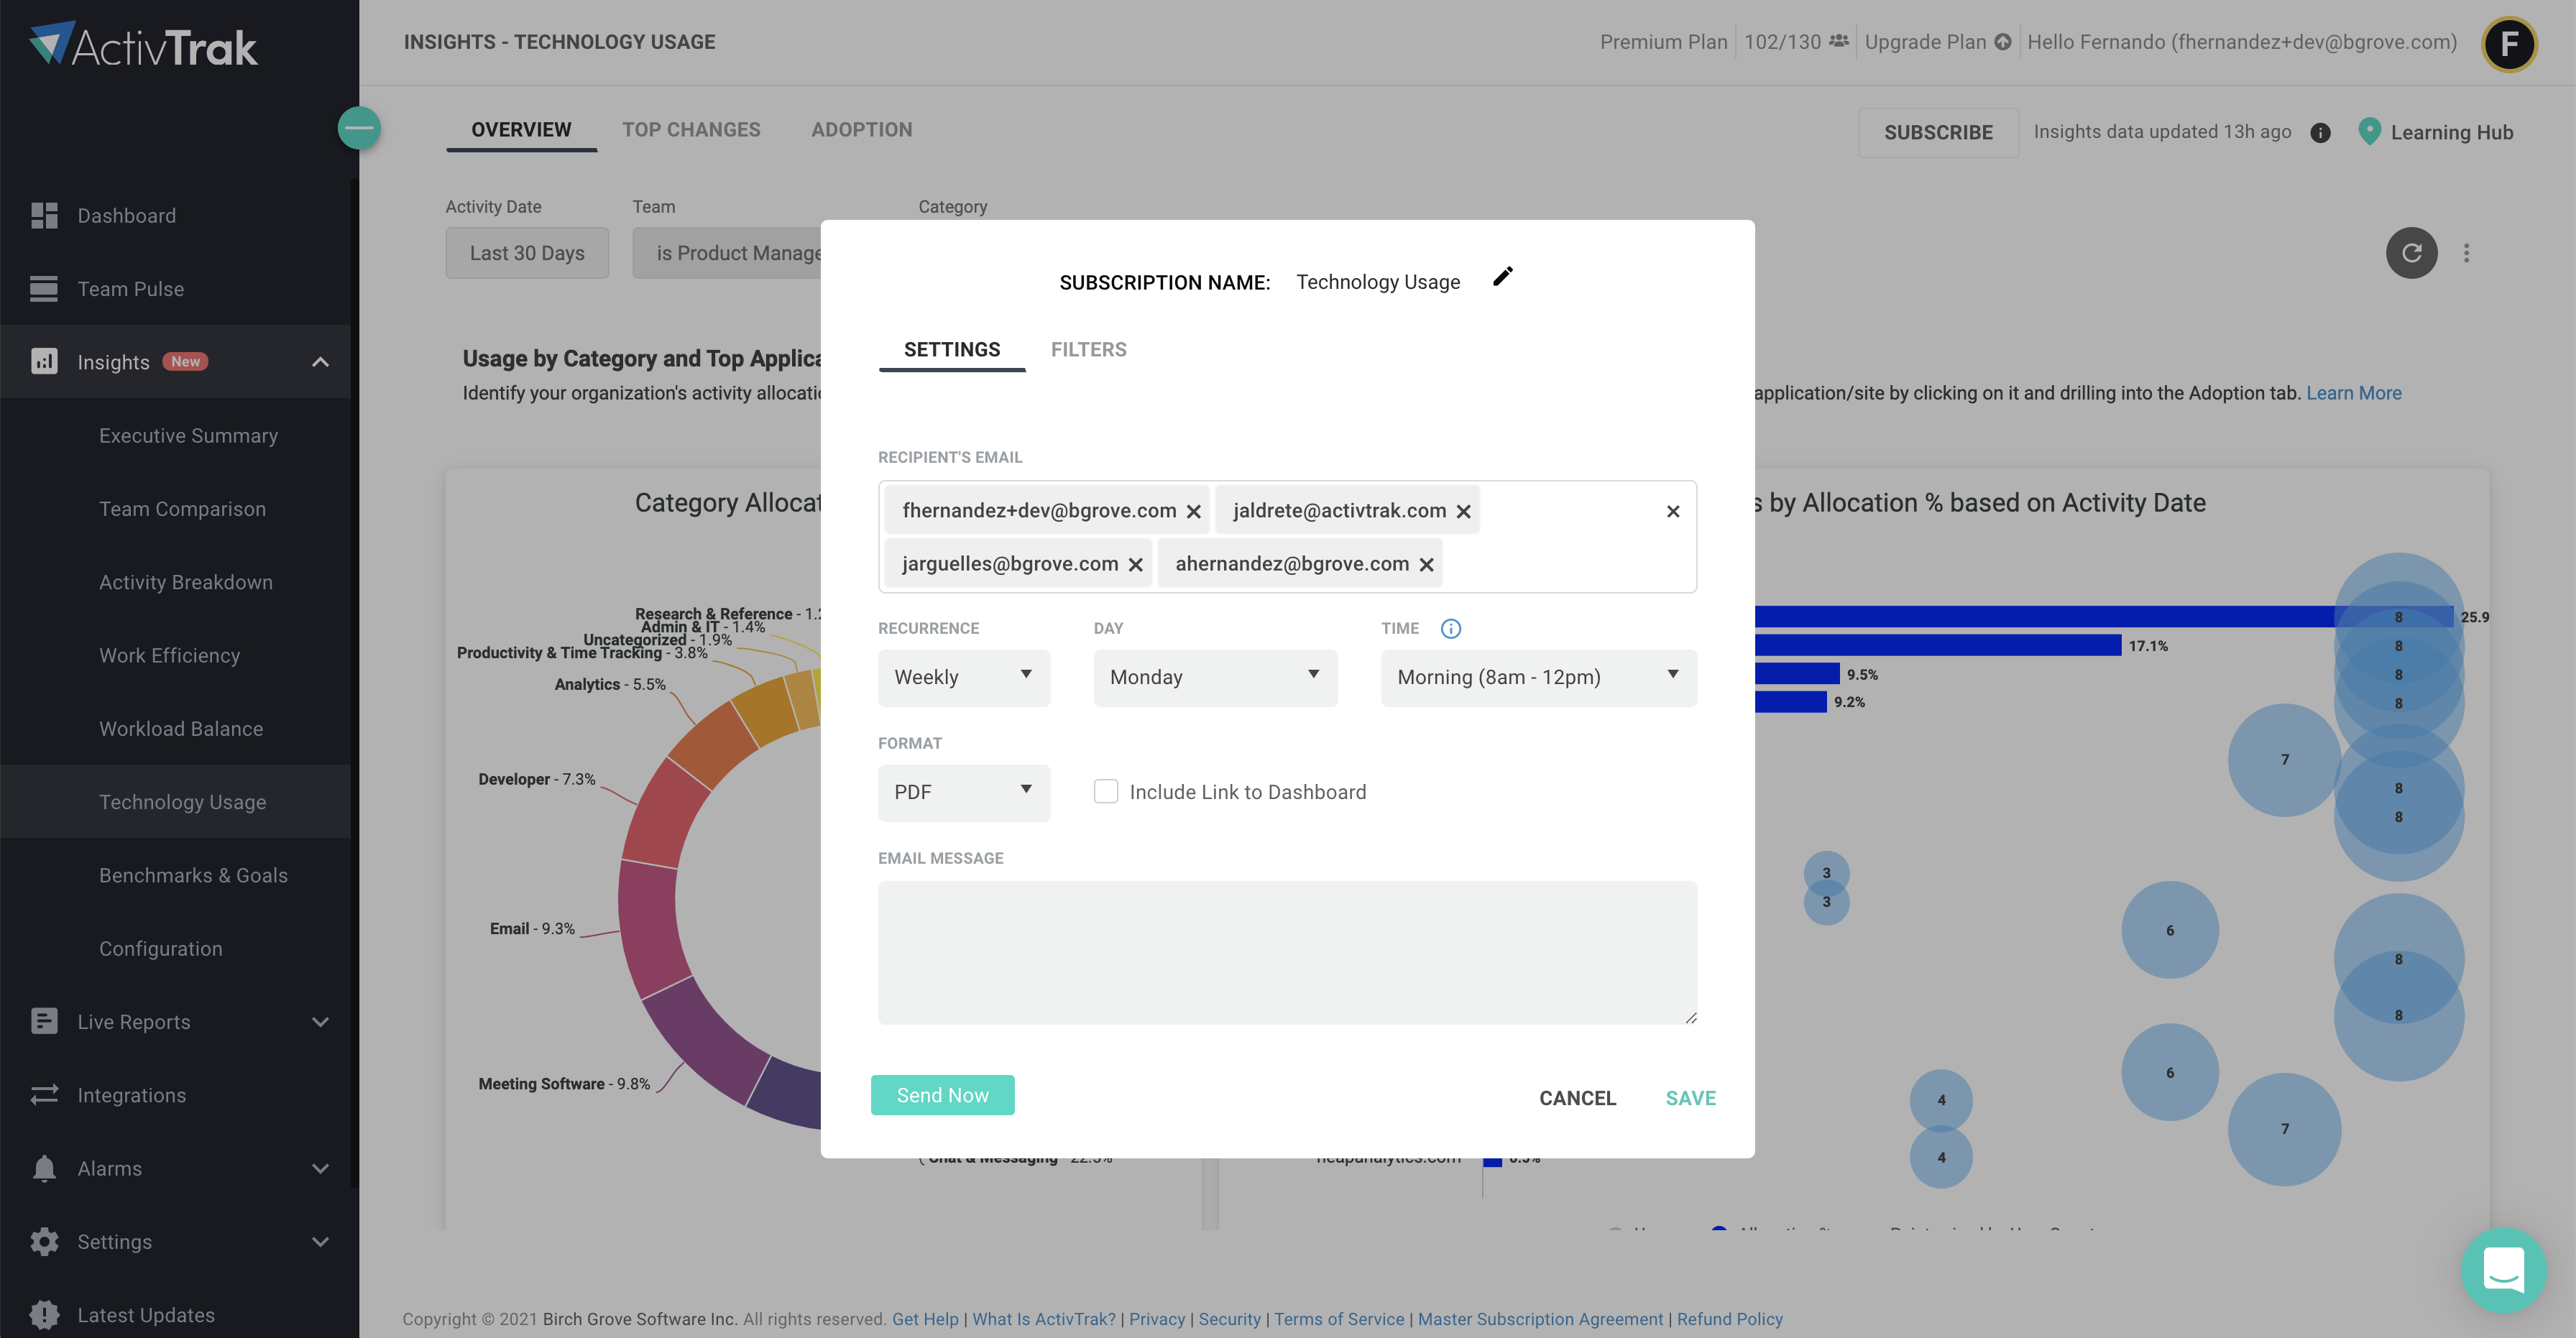Open the Team is Product Manage filter

pyautogui.click(x=727, y=254)
